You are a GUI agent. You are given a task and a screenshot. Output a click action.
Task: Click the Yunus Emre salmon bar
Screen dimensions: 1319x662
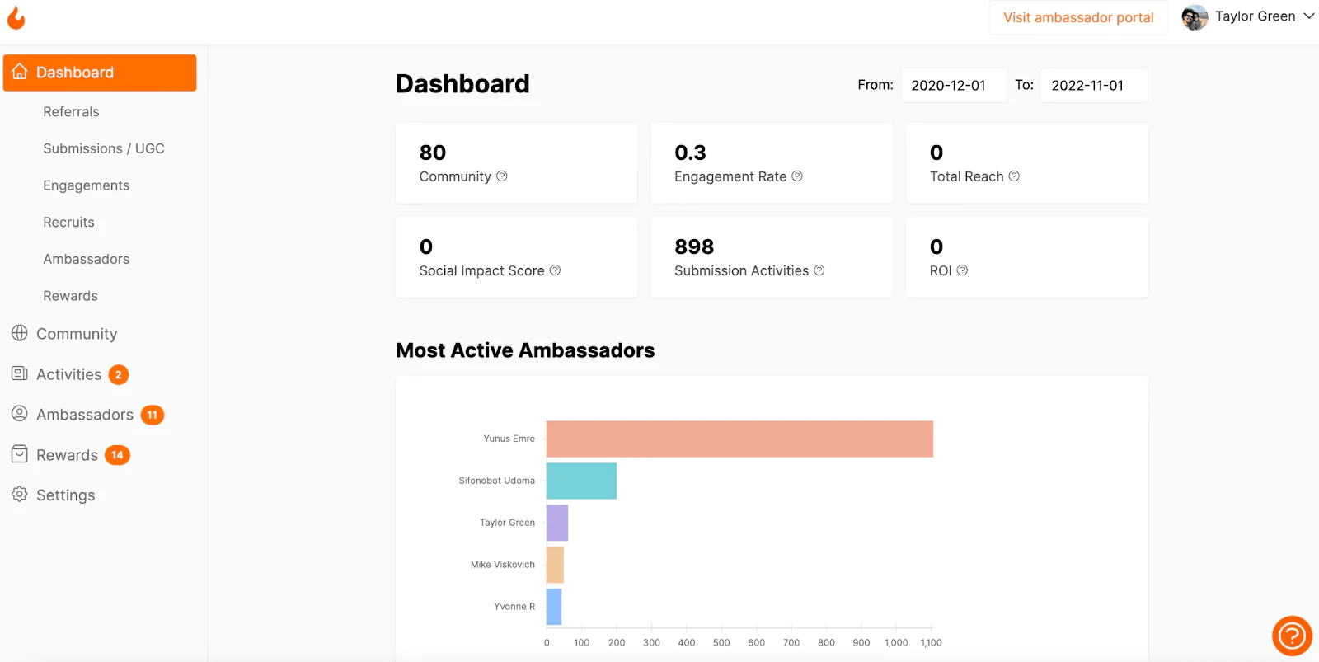point(739,439)
